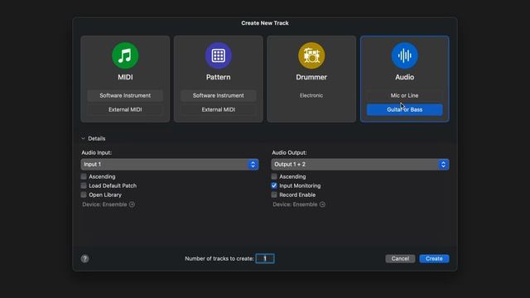Click the Number of tracks to create field
The height and width of the screenshot is (298, 530).
[x=265, y=258]
